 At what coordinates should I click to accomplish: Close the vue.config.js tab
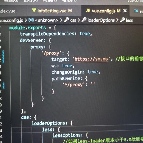click(x=125, y=11)
